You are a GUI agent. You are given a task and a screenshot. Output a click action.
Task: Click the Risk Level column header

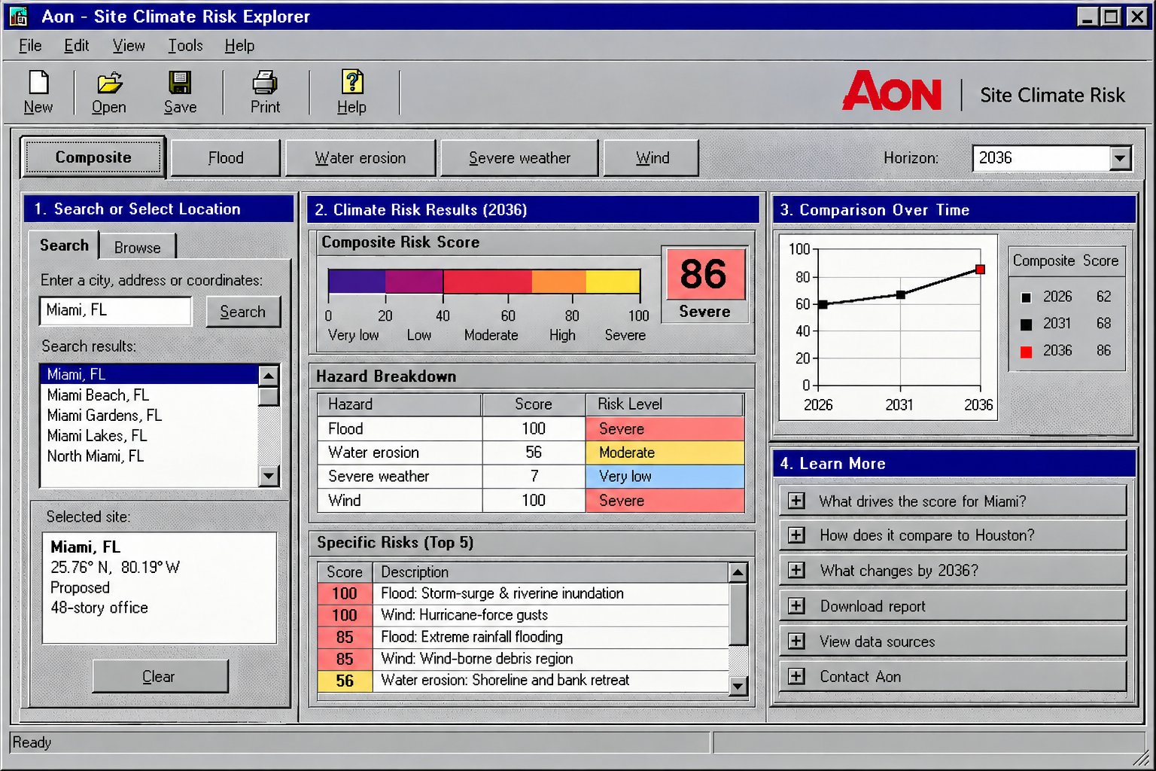[x=665, y=404]
